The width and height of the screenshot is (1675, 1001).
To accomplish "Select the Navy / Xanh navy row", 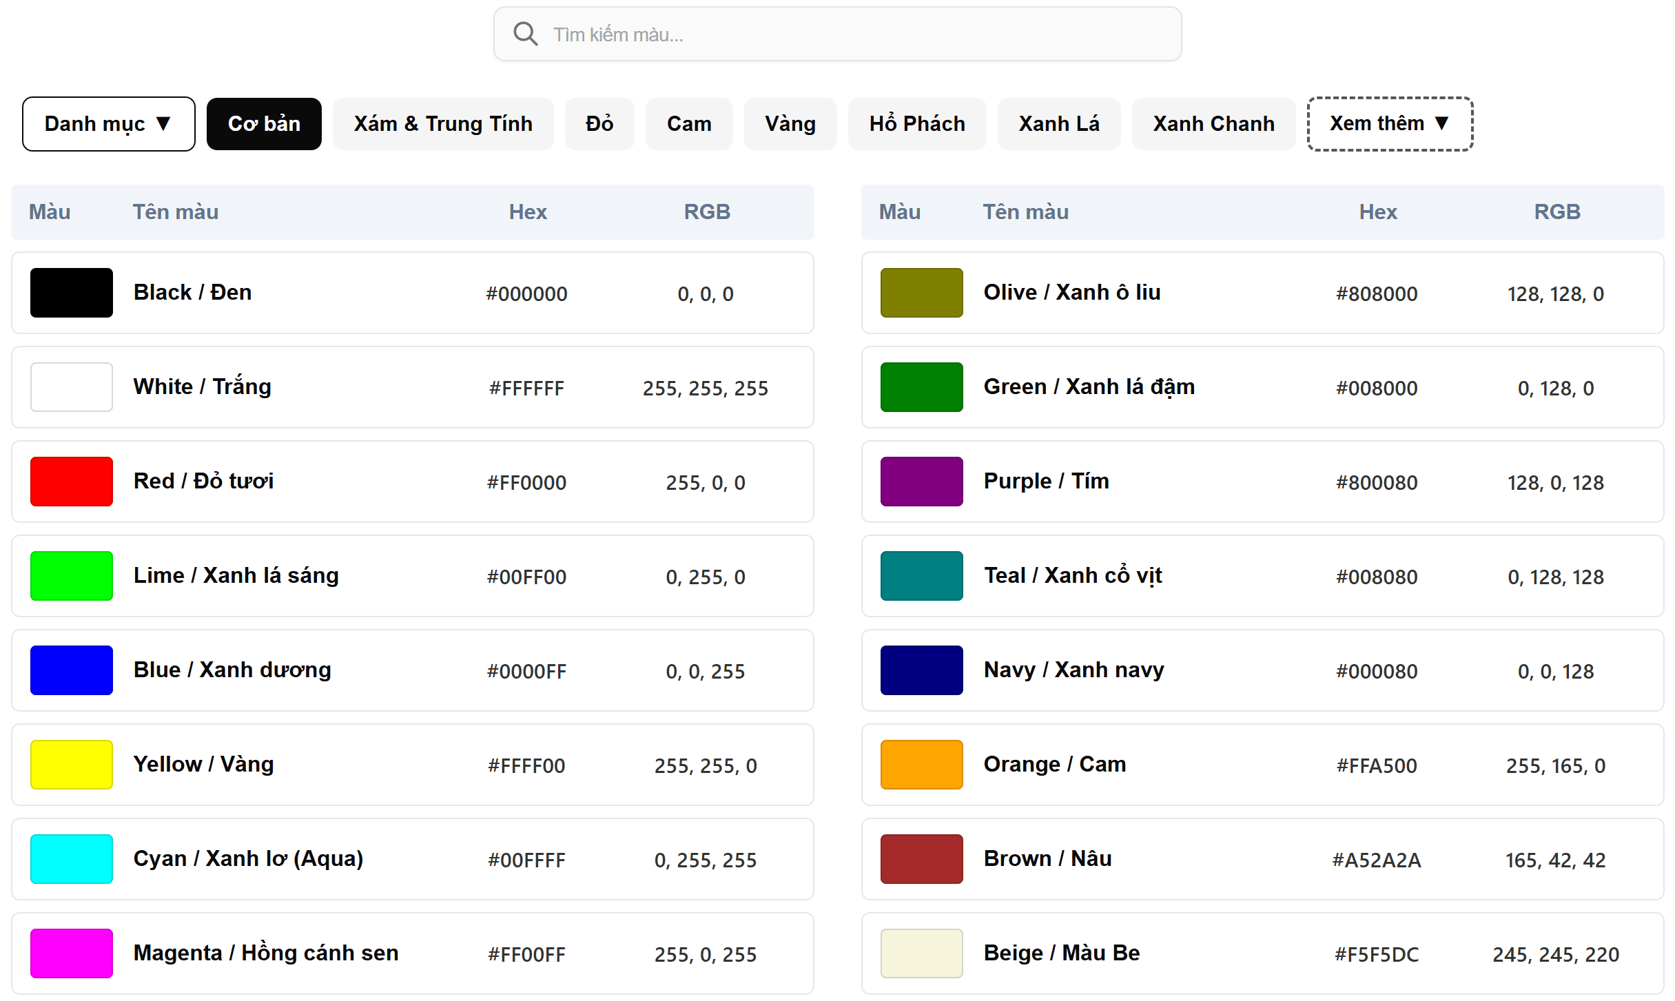I will click(x=1261, y=670).
